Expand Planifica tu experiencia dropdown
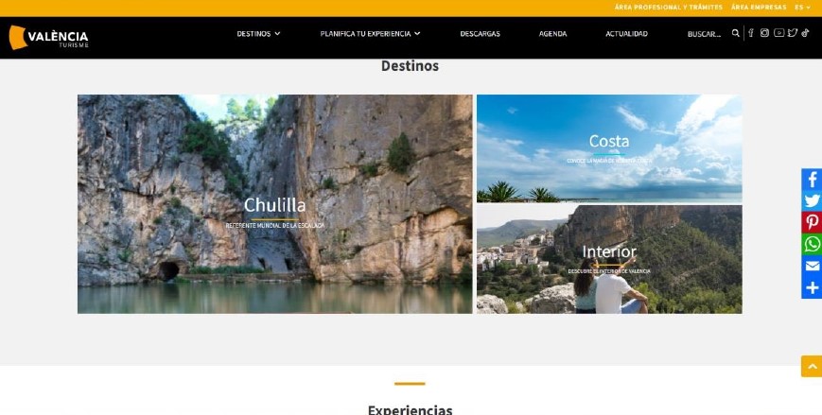This screenshot has width=822, height=415. click(x=370, y=33)
